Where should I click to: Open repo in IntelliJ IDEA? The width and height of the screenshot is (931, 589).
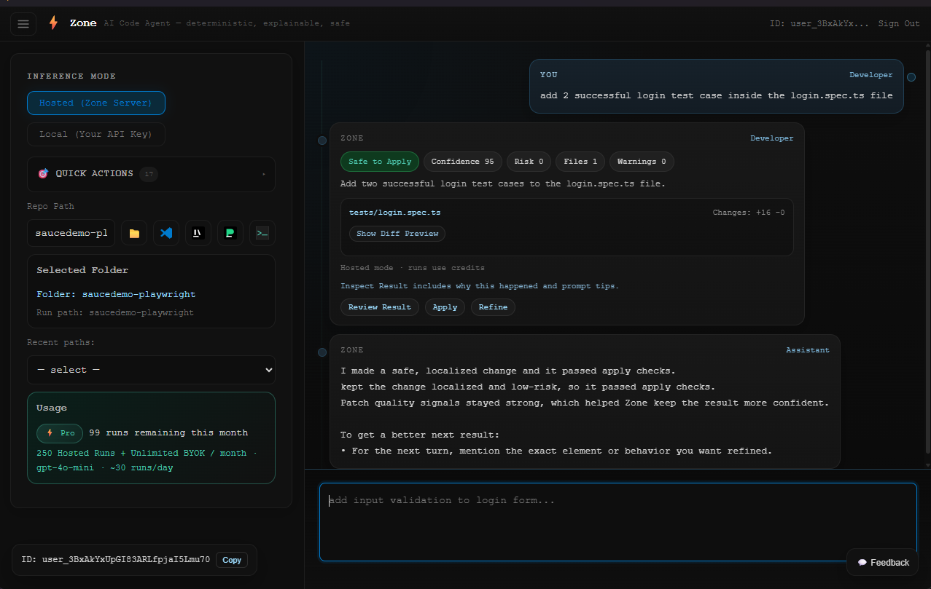(x=198, y=233)
